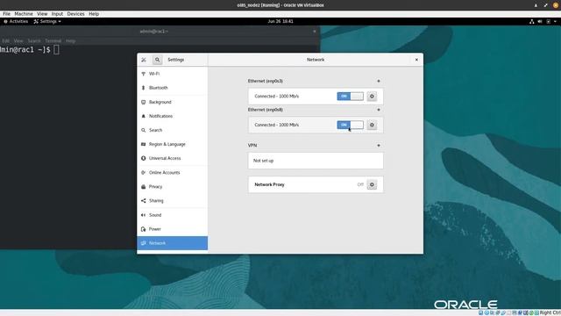Open Terminal menu in terminal window
Viewport: 561px width, 316px height.
(x=53, y=41)
